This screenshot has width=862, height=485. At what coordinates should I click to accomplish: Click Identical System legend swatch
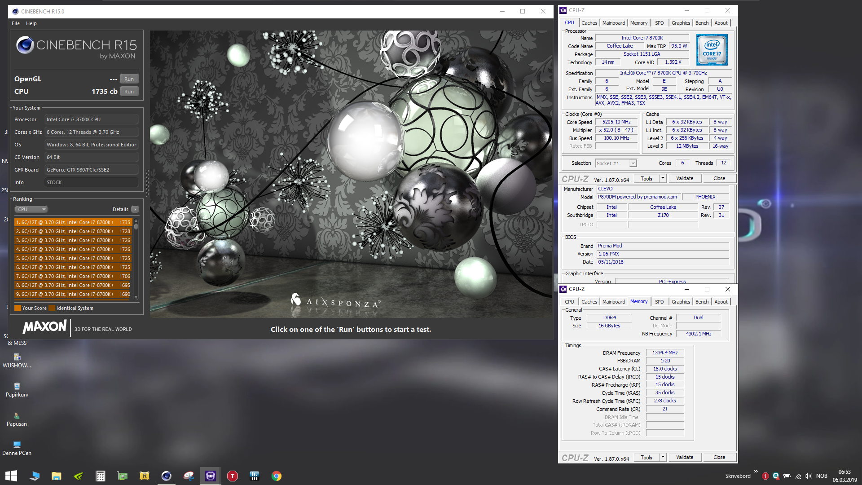click(52, 308)
